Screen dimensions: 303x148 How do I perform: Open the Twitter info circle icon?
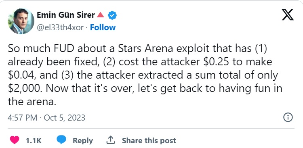point(288,117)
